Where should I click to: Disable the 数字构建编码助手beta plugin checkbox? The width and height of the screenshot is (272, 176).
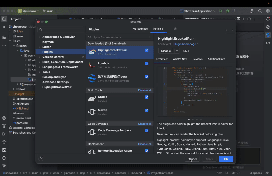click(x=146, y=77)
